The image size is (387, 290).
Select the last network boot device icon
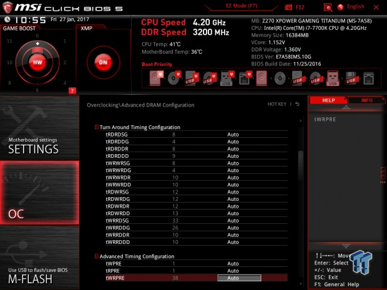pos(368,79)
